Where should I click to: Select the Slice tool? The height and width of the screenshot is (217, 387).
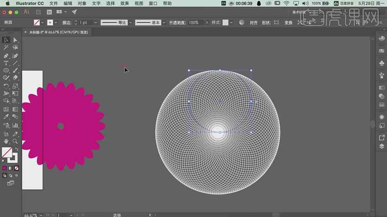click(15, 134)
